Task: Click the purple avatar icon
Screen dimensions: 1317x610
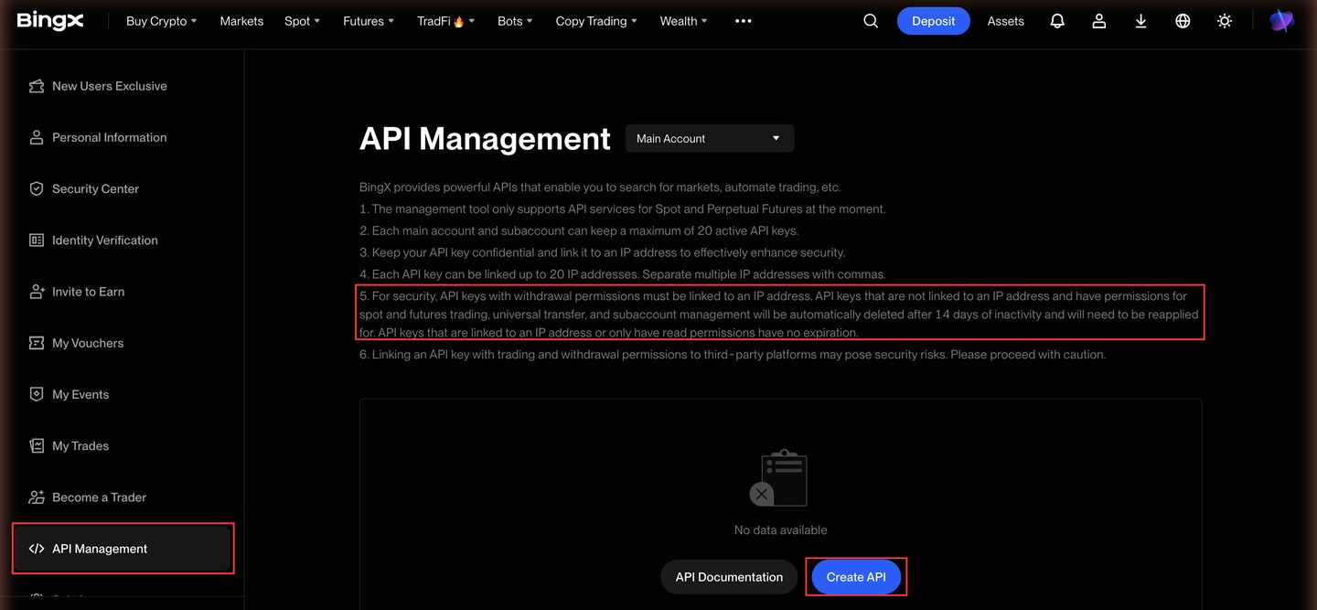Action: tap(1281, 21)
